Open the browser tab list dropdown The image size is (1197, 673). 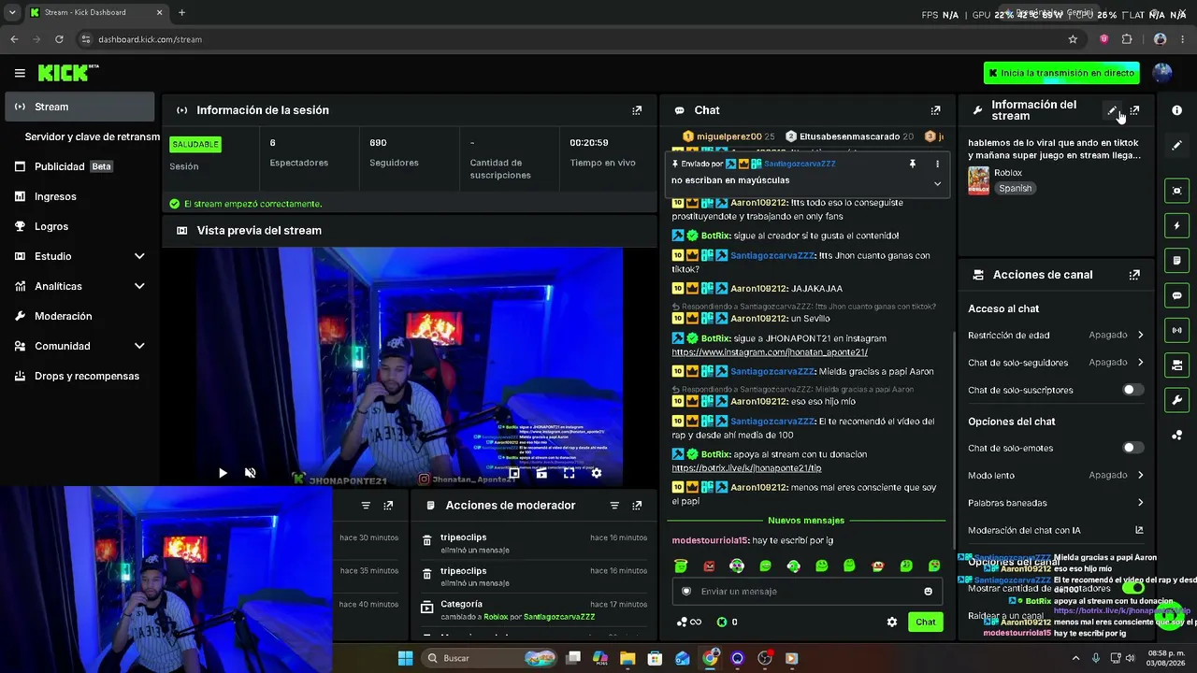[x=12, y=13]
